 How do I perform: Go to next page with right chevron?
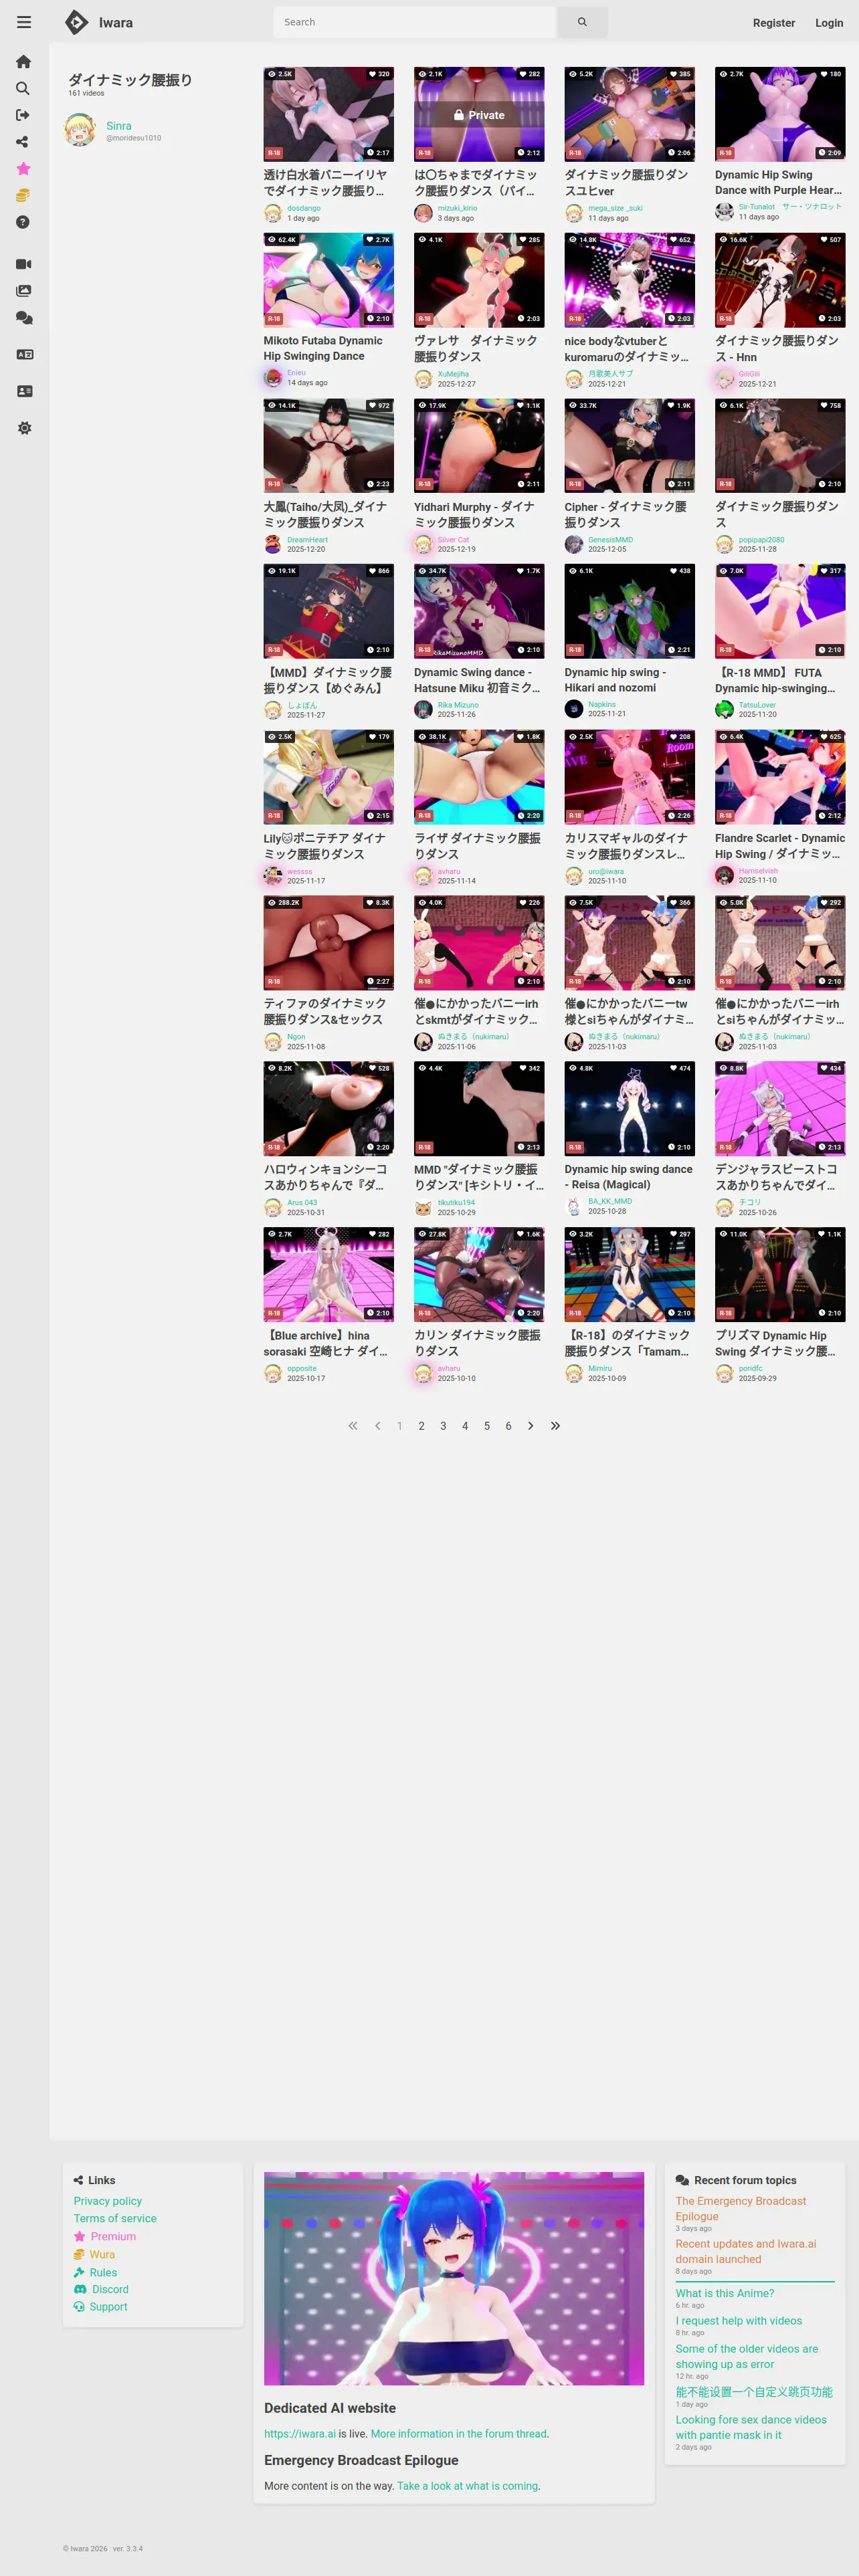[x=530, y=1426]
